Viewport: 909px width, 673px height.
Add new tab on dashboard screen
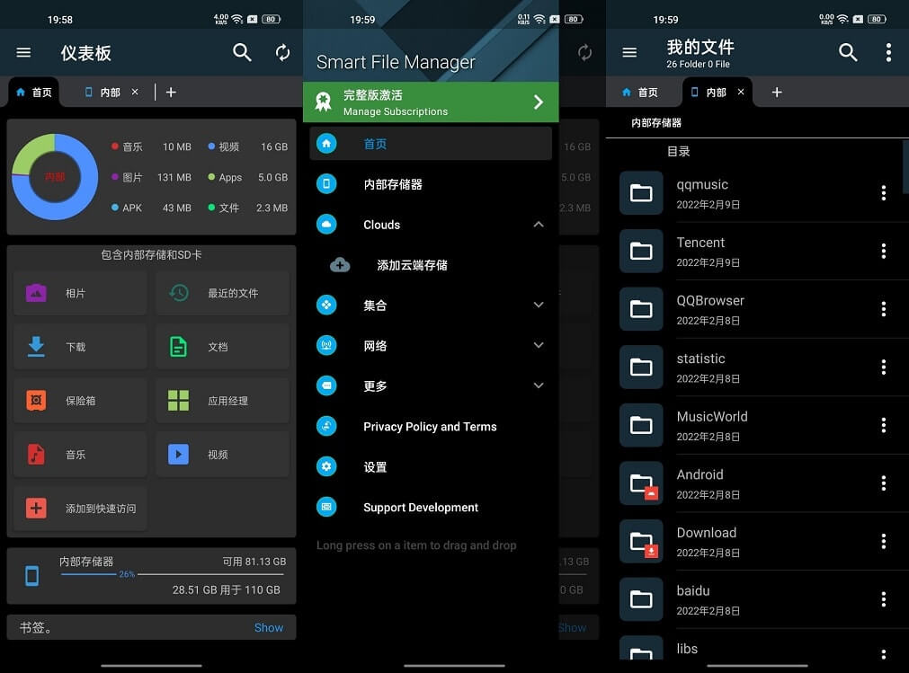(x=171, y=92)
